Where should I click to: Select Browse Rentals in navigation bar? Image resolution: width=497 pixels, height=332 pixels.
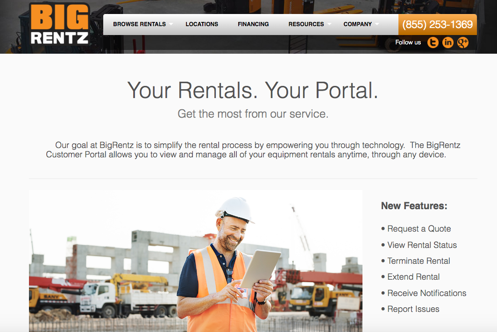140,24
